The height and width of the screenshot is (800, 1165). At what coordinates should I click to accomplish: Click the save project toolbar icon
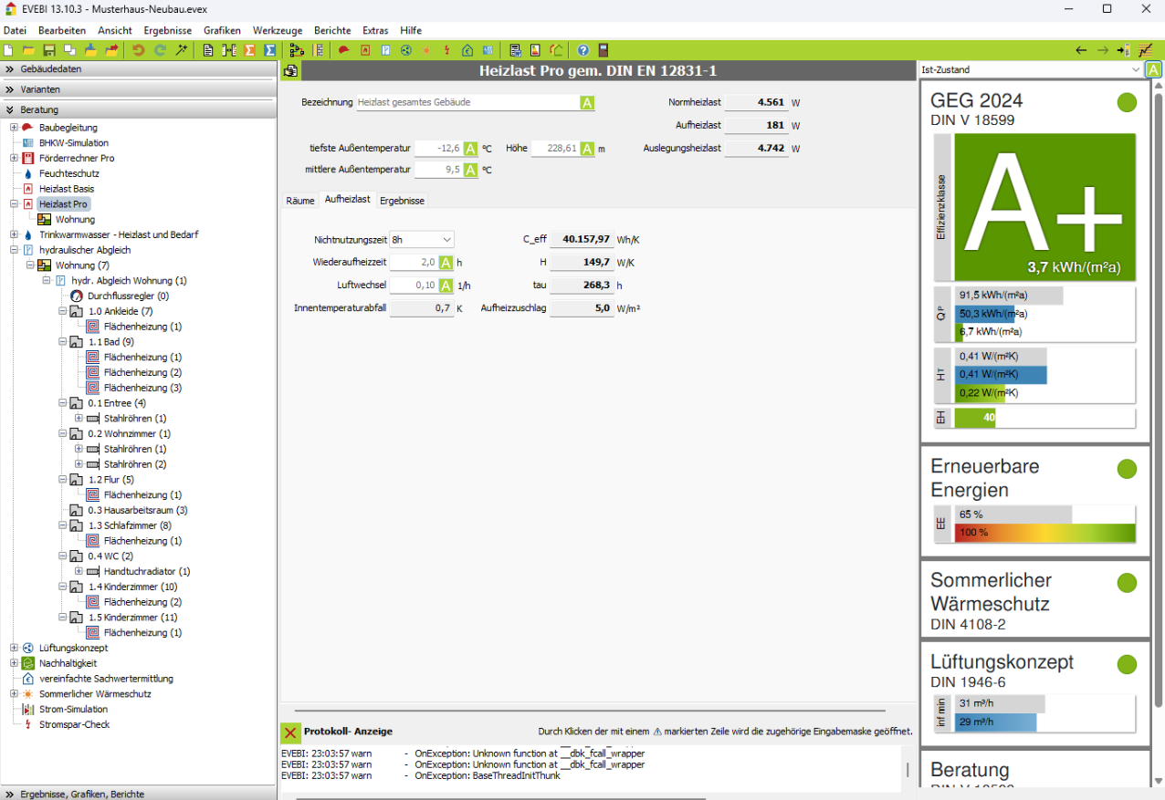pos(49,50)
